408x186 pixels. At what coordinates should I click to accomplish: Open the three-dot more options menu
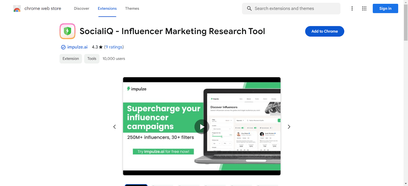pos(352,8)
